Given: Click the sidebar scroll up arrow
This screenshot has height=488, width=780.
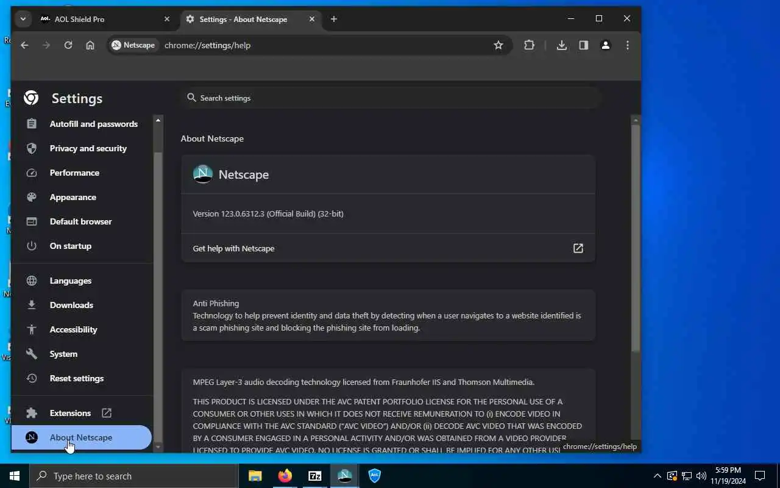Looking at the screenshot, I should pos(158,120).
